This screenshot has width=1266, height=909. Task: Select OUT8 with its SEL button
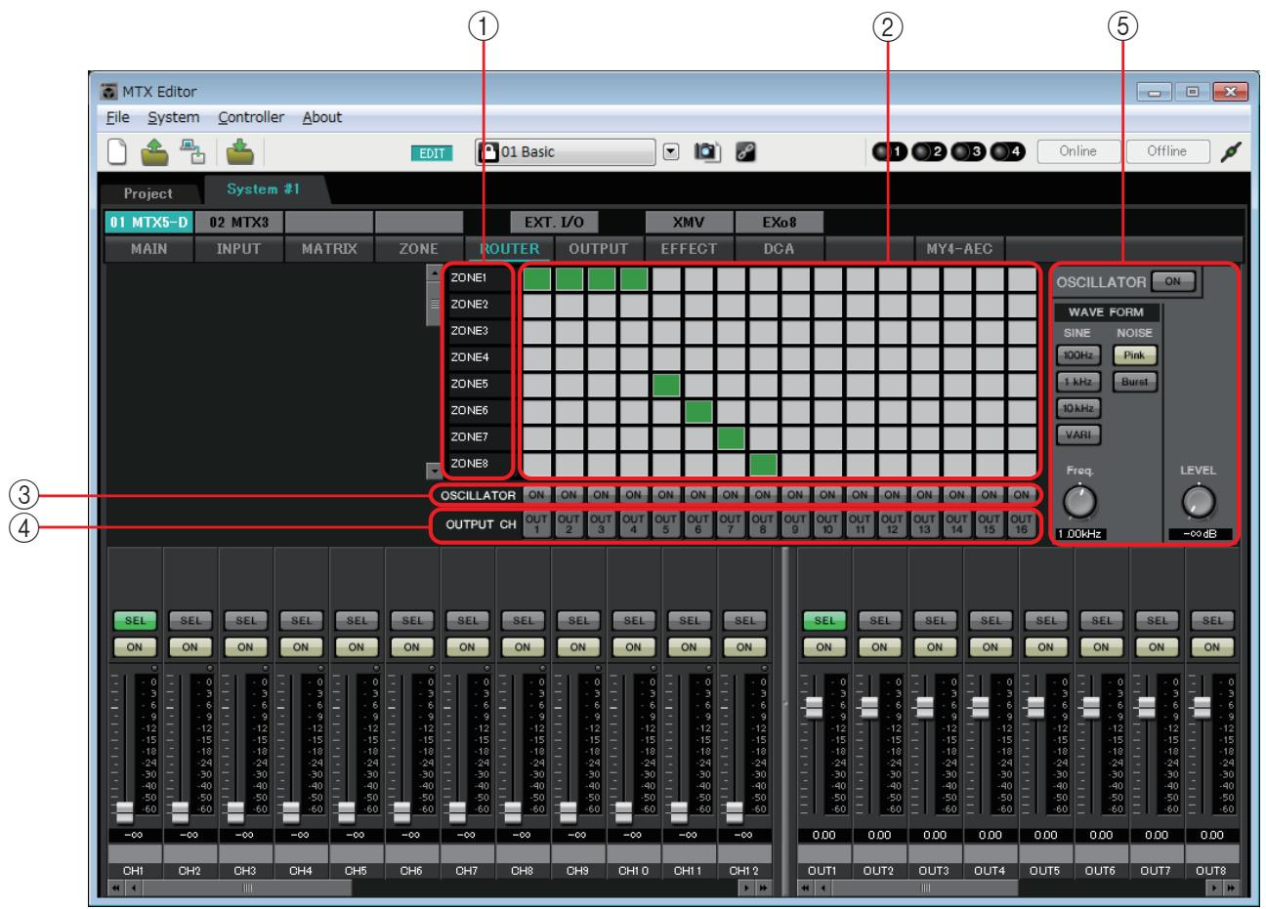pyautogui.click(x=1212, y=620)
